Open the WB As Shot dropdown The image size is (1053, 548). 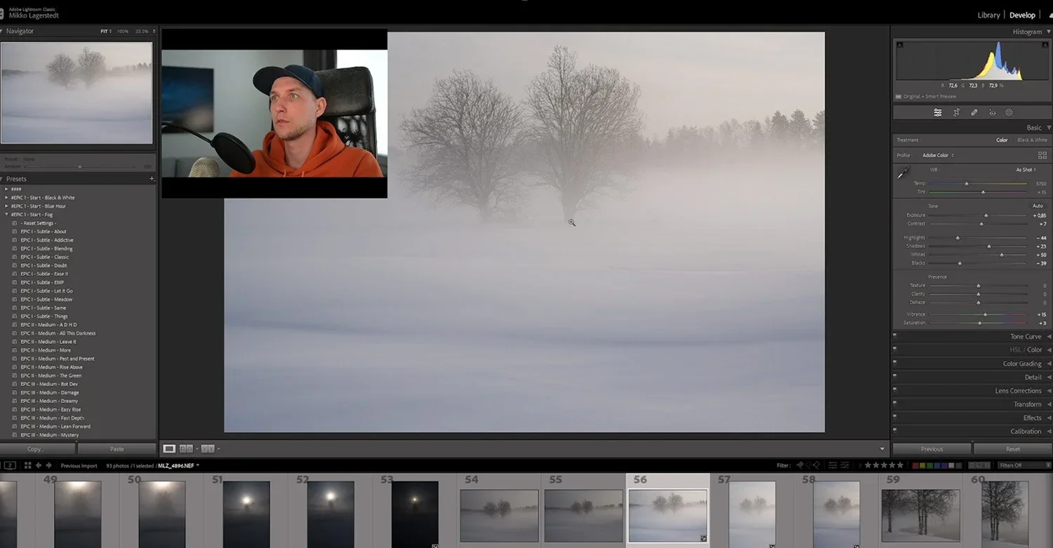click(1026, 169)
